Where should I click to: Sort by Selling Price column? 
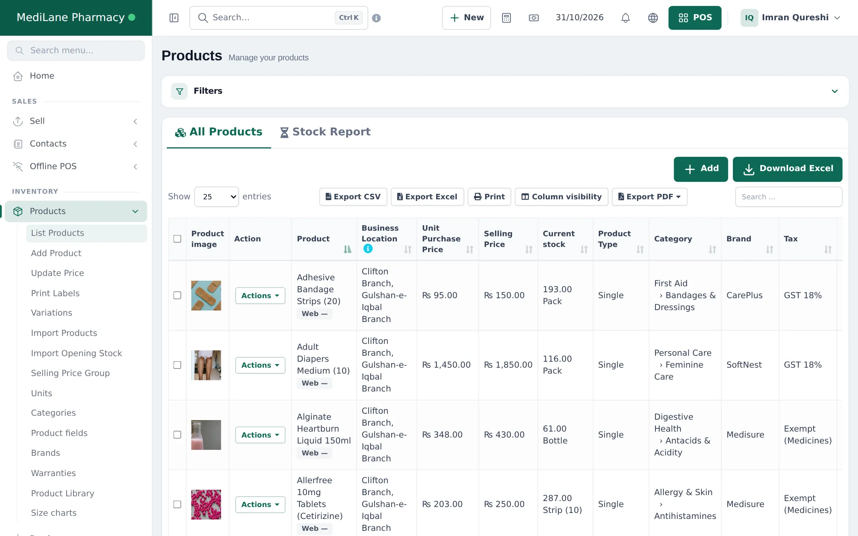[529, 249]
